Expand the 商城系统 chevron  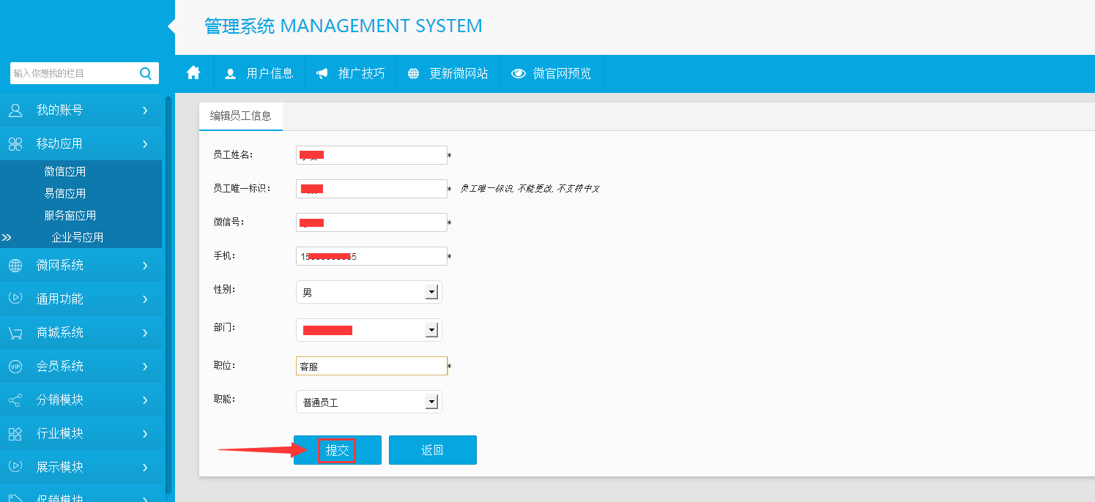[145, 333]
